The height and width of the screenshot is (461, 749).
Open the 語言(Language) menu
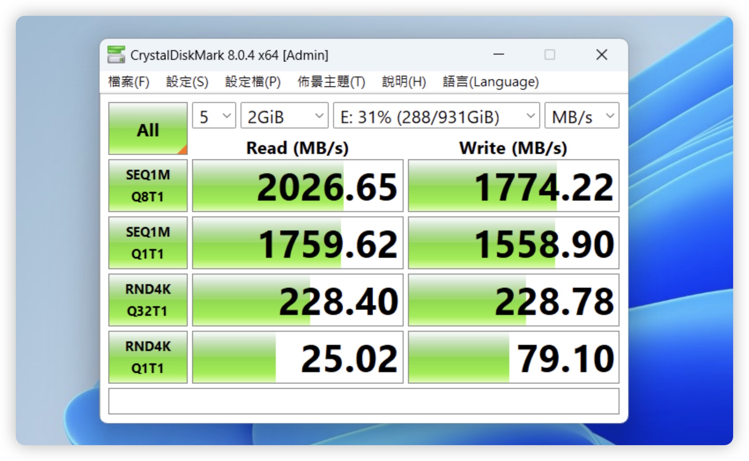pyautogui.click(x=490, y=82)
